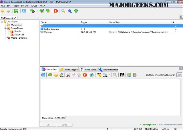Open the HELP menu
Viewport: 183px width, 130px height.
pos(42,6)
